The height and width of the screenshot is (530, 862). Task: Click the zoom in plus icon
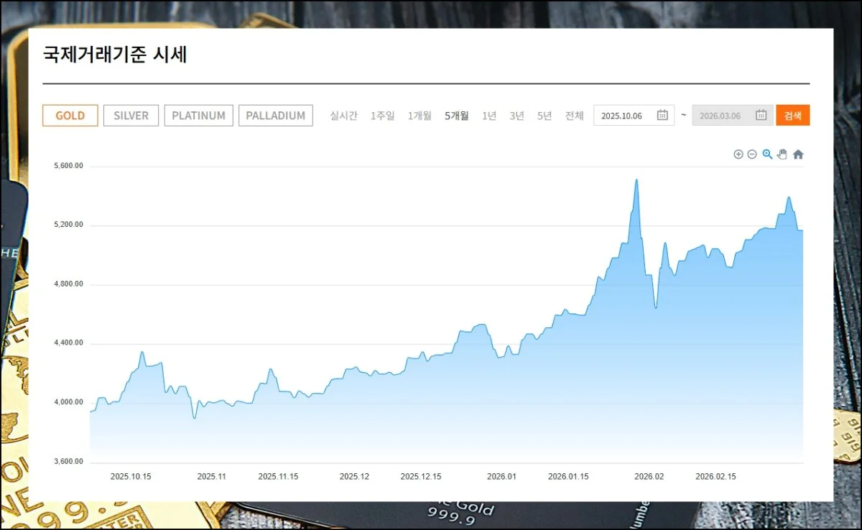point(738,154)
